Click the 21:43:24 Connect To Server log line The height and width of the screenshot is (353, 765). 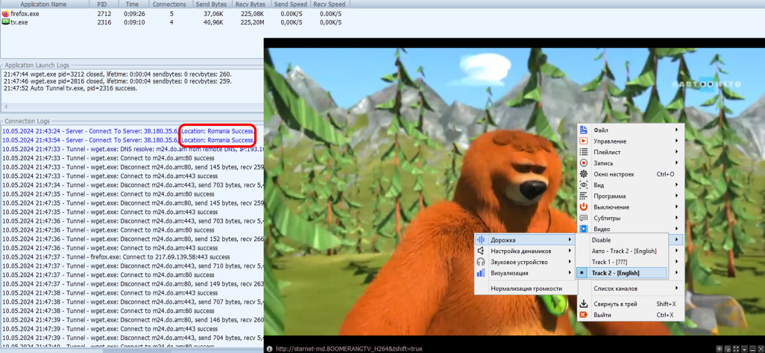coord(128,131)
